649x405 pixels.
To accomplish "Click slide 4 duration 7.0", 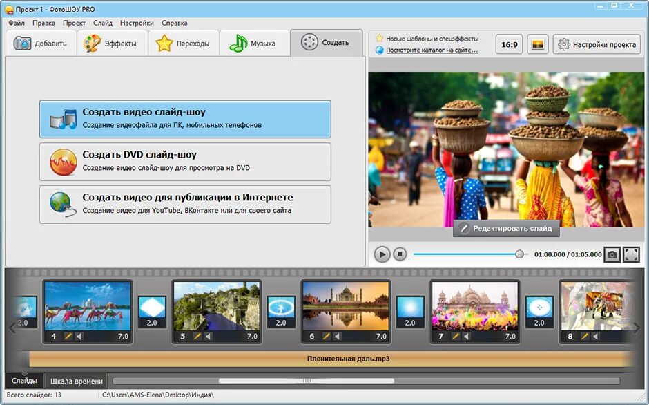I will click(123, 336).
